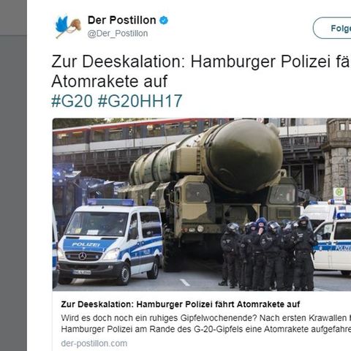Click the post horn in the avatar
The width and height of the screenshot is (351, 351).
pyautogui.click(x=72, y=28)
